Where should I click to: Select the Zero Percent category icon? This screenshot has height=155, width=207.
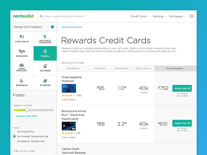point(22,65)
